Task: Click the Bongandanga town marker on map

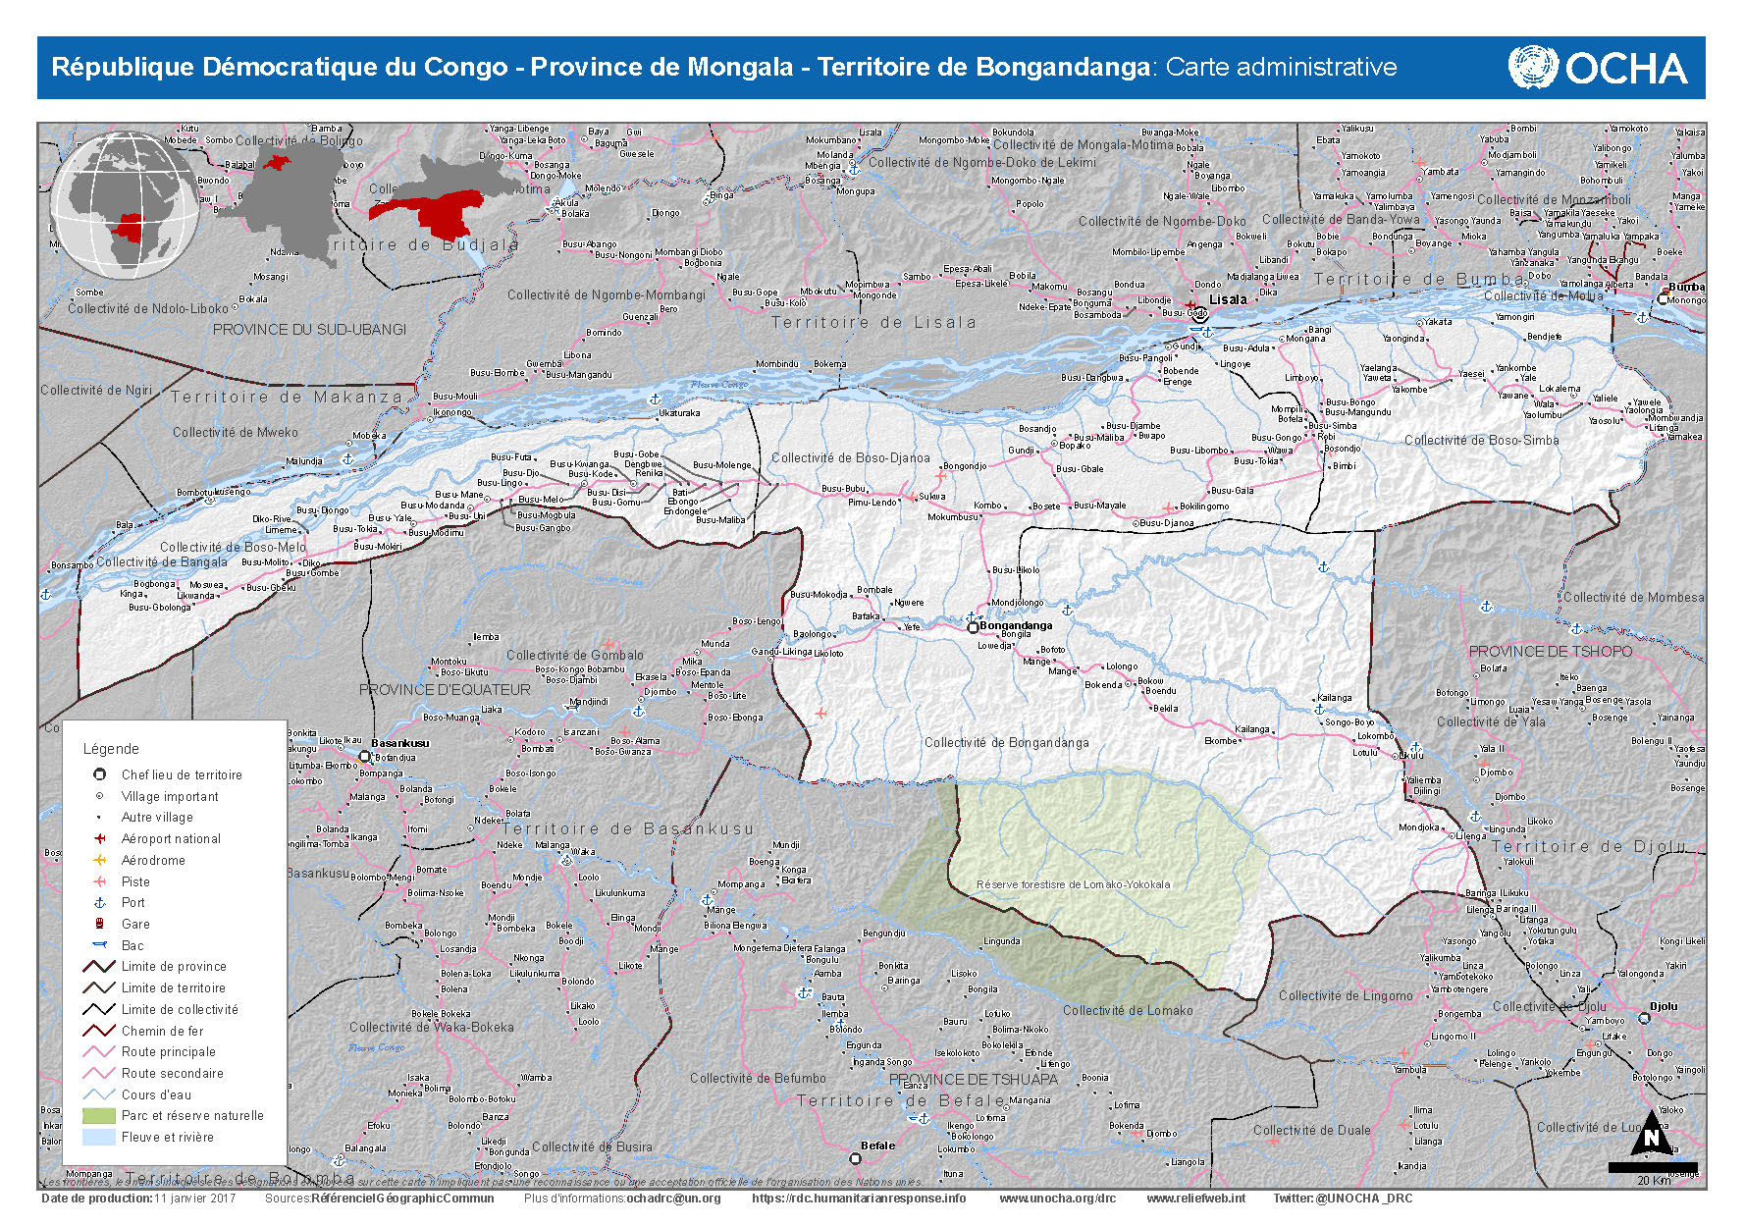Action: 973,626
